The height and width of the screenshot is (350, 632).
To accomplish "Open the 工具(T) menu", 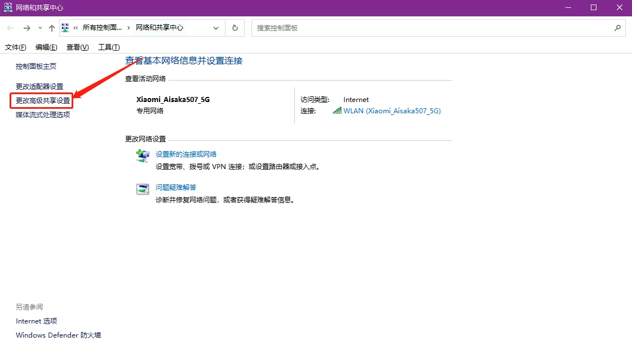I will point(109,47).
